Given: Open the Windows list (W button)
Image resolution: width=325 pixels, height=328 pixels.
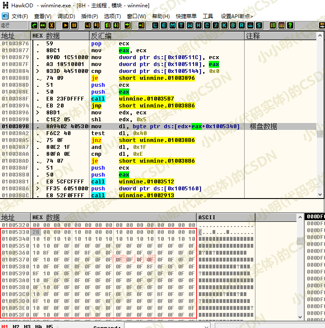Looking at the screenshot, I should pos(190,25).
